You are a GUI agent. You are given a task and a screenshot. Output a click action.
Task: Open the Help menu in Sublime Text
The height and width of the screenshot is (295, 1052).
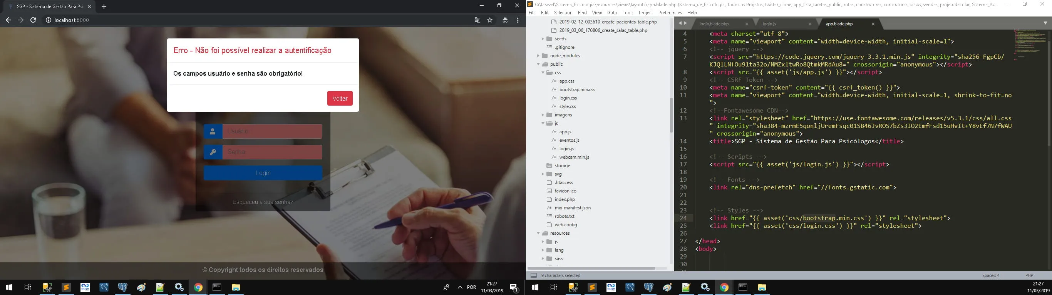(x=692, y=13)
